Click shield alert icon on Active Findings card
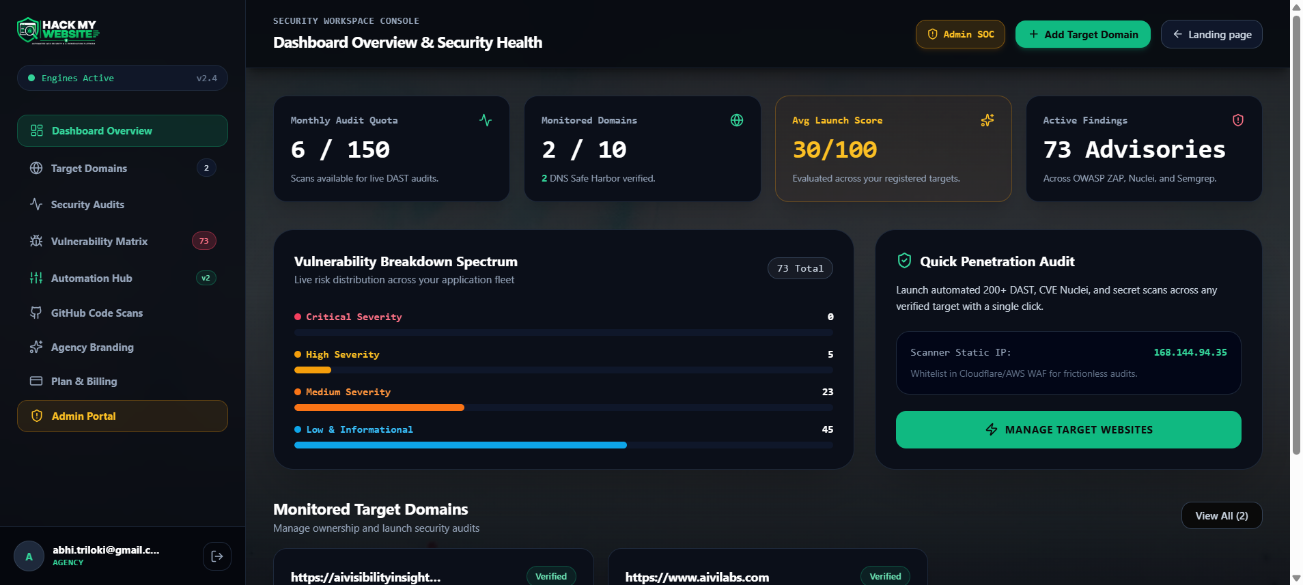The image size is (1303, 585). tap(1238, 120)
